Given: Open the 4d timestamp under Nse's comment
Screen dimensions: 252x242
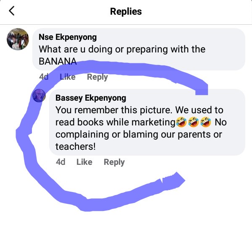Looking at the screenshot, I should pos(44,77).
